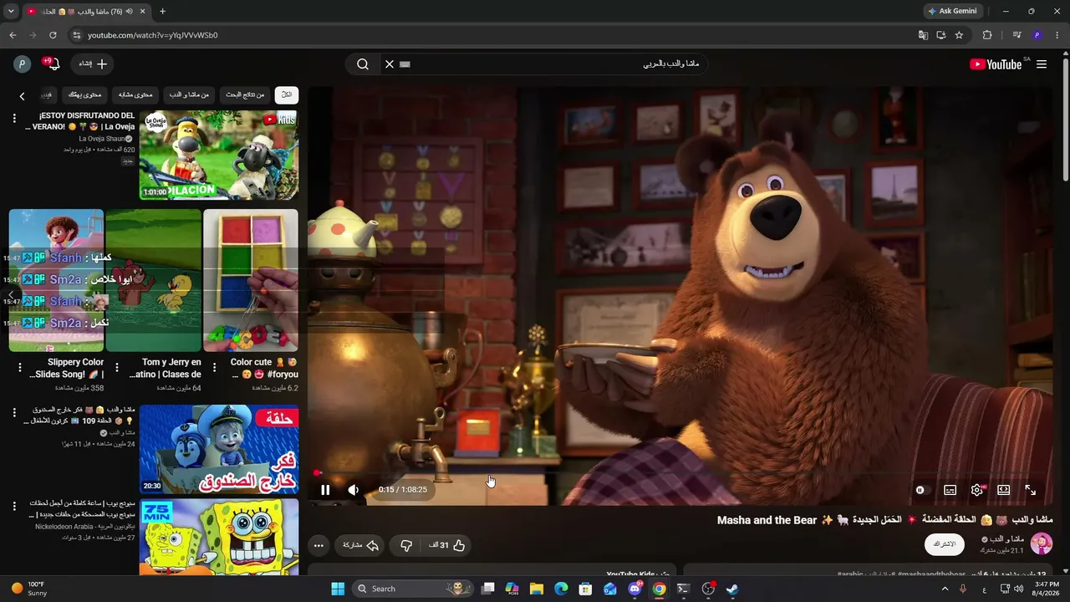The image size is (1070, 602).
Task: Open the YouTube account avatar menu
Action: point(23,64)
